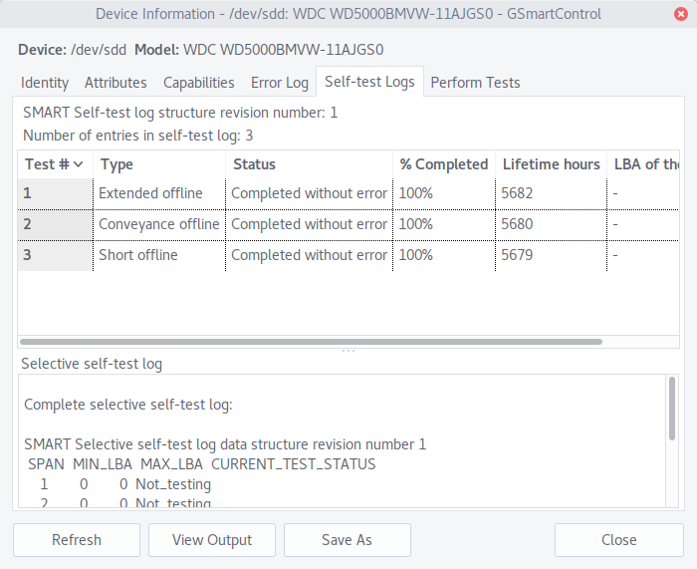Switch to the Identity tab
This screenshot has width=697, height=569.
coord(45,83)
